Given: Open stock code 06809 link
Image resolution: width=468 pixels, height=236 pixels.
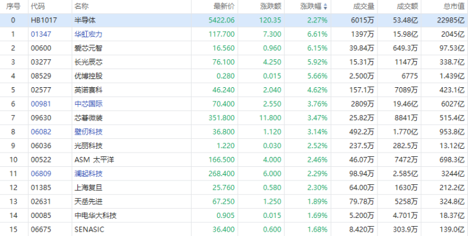Looking at the screenshot, I should [41, 174].
